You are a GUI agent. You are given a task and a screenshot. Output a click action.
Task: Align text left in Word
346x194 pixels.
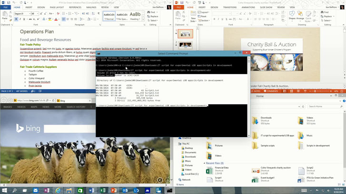click(x=64, y=19)
